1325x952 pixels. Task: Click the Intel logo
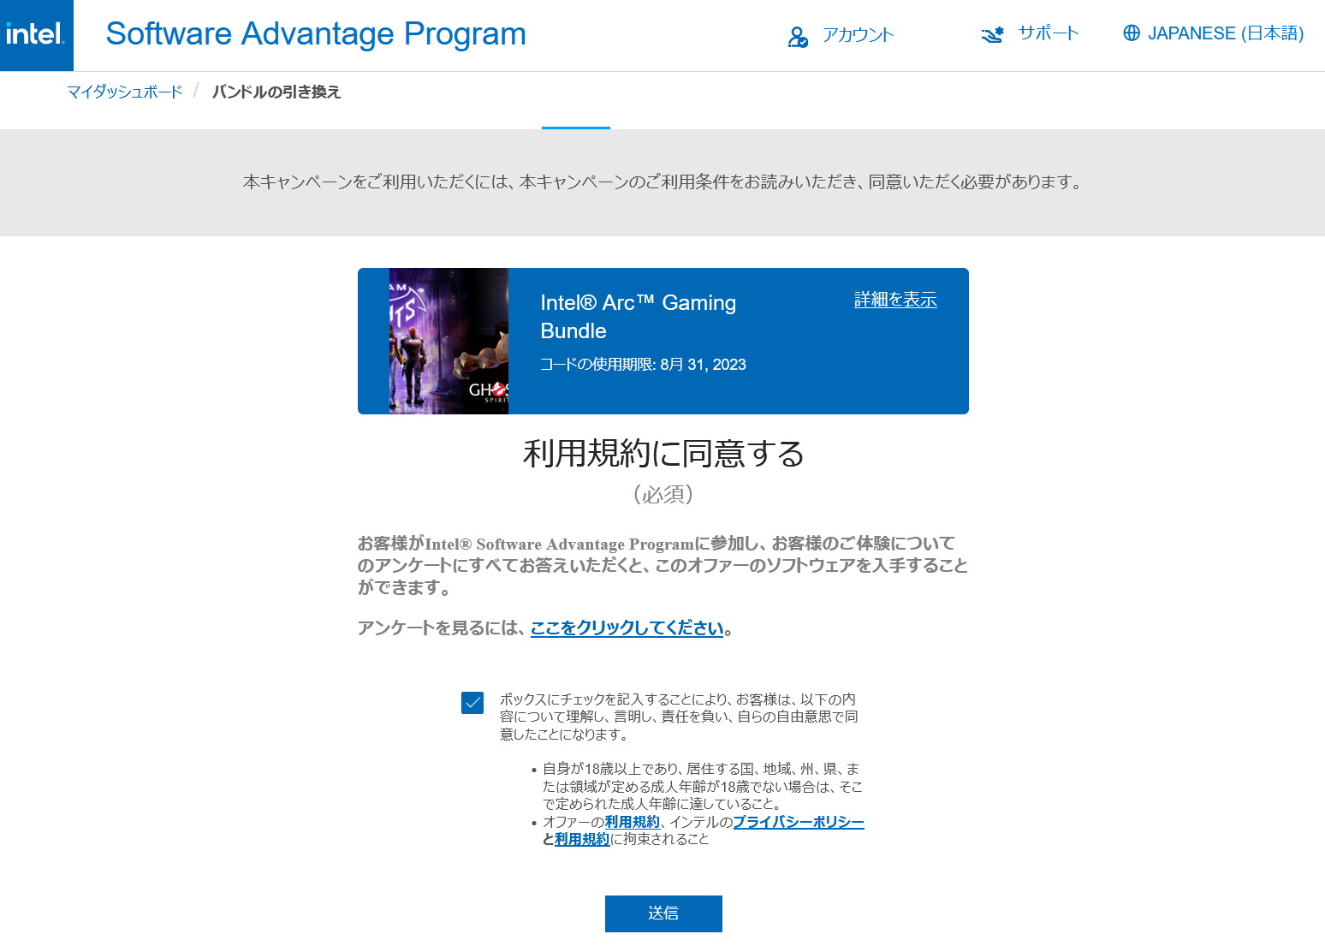[36, 35]
